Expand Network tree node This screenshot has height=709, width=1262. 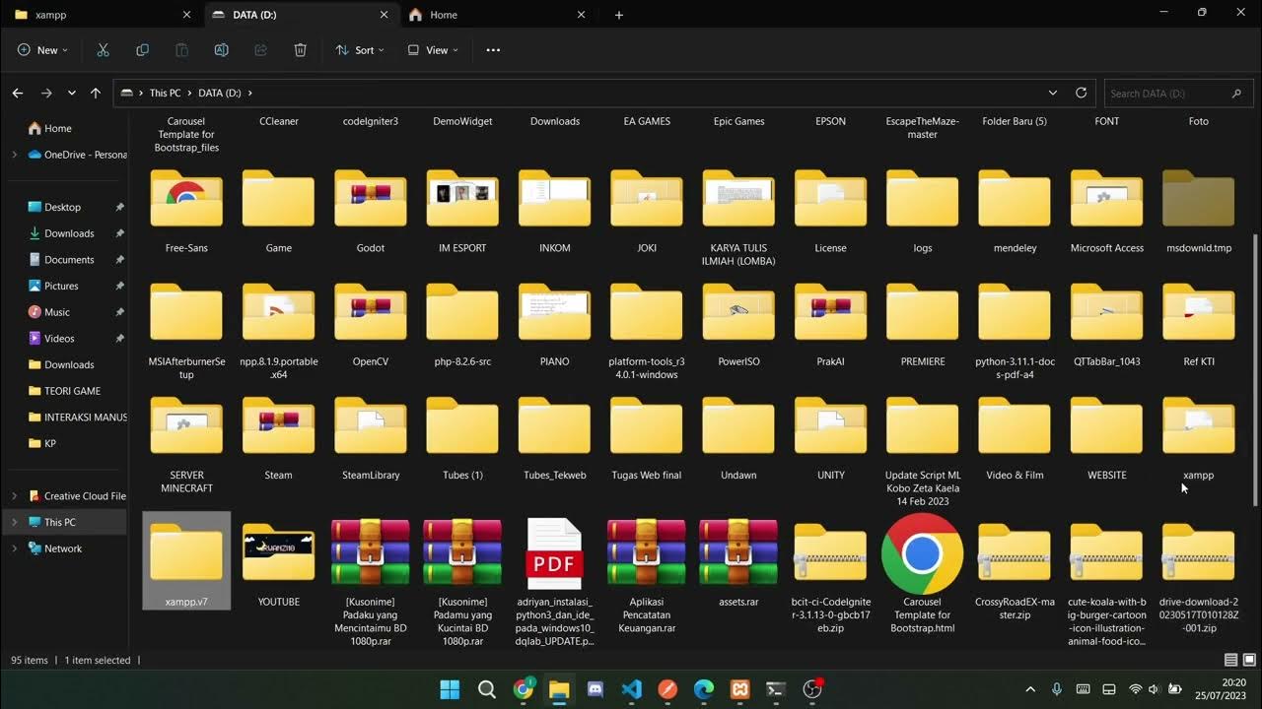tap(14, 548)
